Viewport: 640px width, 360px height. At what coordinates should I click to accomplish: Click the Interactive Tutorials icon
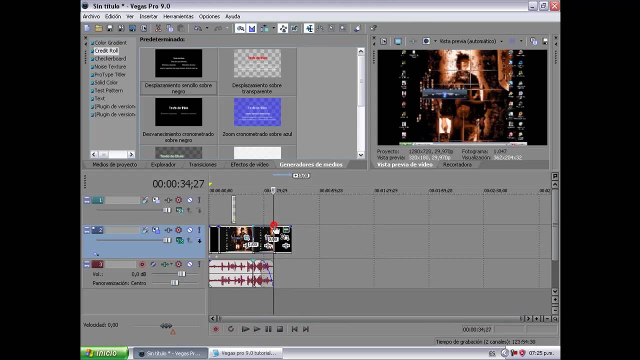tap(358, 28)
